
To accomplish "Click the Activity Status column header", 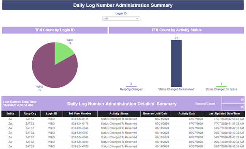I will 119,114.
